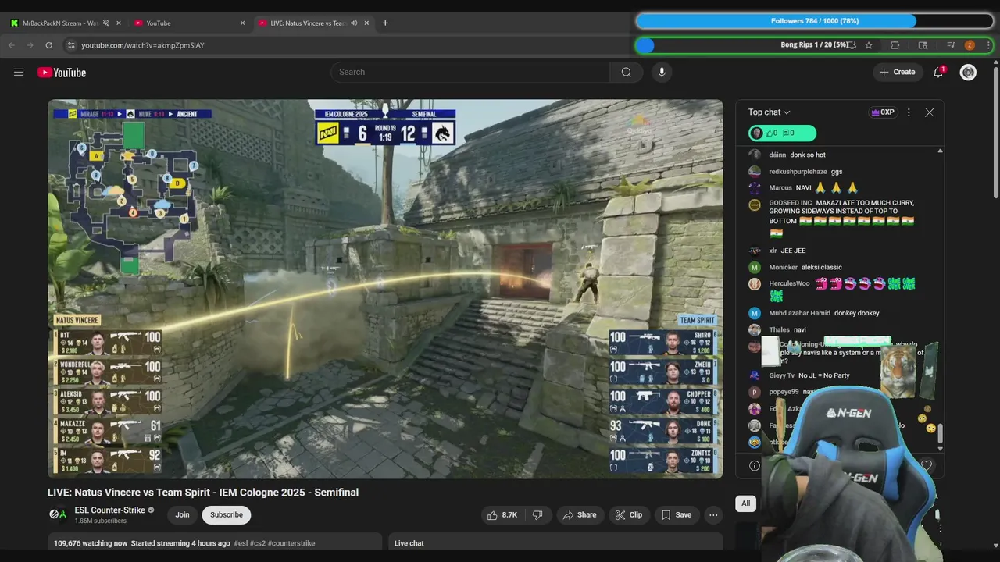Reload the page with the refresh icon
The width and height of the screenshot is (1000, 562).
48,45
